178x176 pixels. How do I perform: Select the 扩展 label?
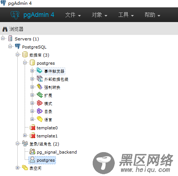[x=48, y=96]
